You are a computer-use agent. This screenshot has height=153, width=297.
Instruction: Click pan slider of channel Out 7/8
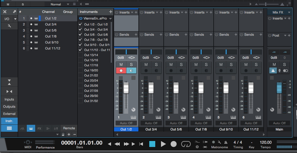point(201,52)
